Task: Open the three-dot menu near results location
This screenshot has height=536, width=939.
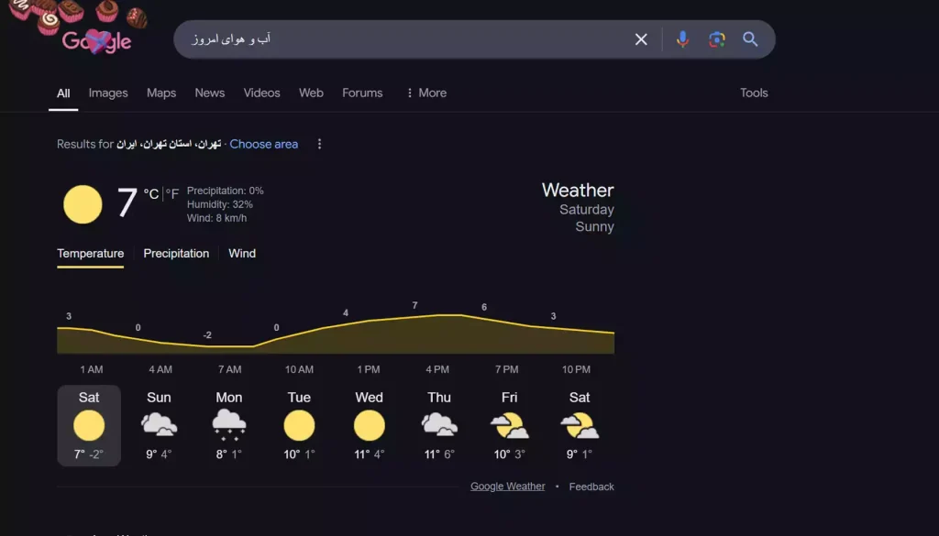Action: click(x=319, y=144)
